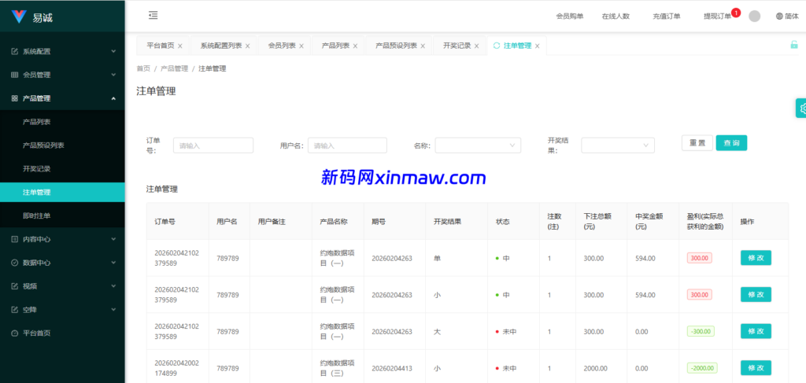Expand the 内容中心 menu chevron
The height and width of the screenshot is (383, 806).
pos(113,239)
